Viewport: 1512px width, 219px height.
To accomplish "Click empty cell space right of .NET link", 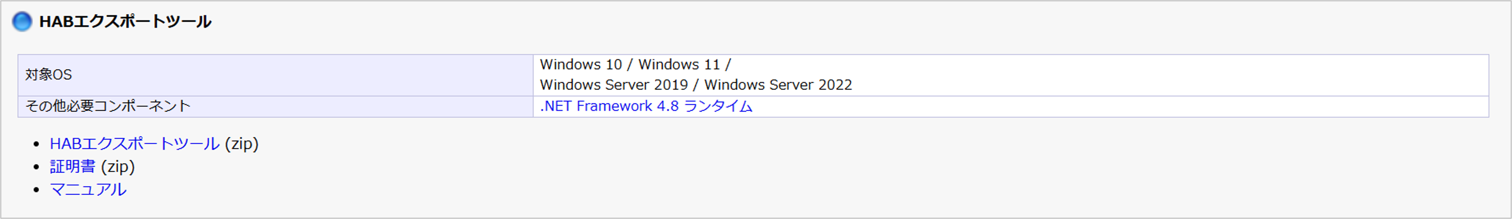I will pyautogui.click(x=1115, y=106).
